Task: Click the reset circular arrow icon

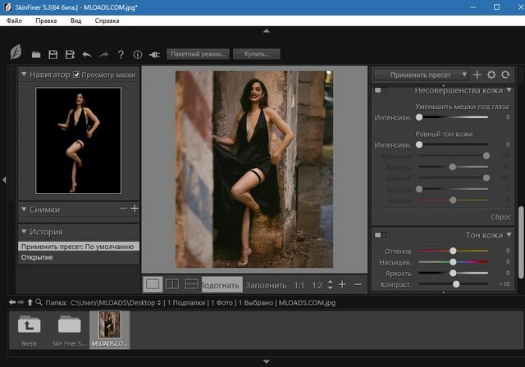Action: click(505, 75)
